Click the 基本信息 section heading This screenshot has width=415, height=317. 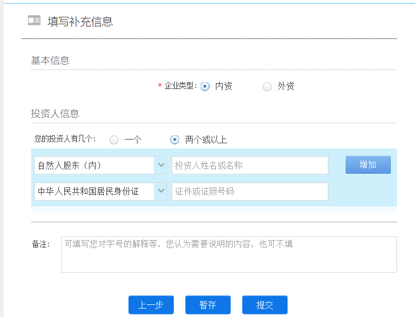pos(50,61)
